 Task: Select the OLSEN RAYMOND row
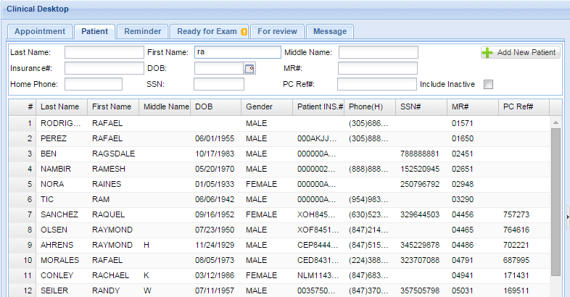tap(279, 230)
